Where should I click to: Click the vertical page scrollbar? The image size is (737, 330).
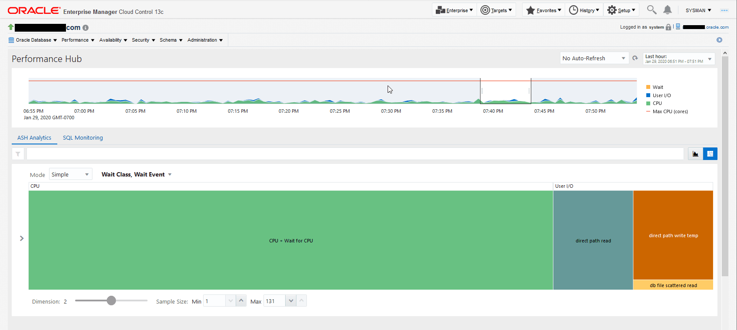(x=725, y=166)
